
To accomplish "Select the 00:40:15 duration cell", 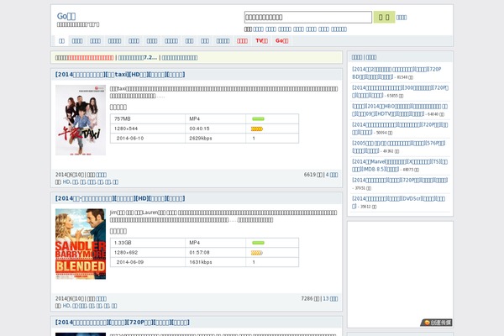I will click(x=215, y=129).
